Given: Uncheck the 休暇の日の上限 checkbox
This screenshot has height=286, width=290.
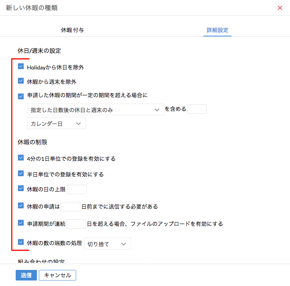Looking at the screenshot, I should [x=21, y=189].
